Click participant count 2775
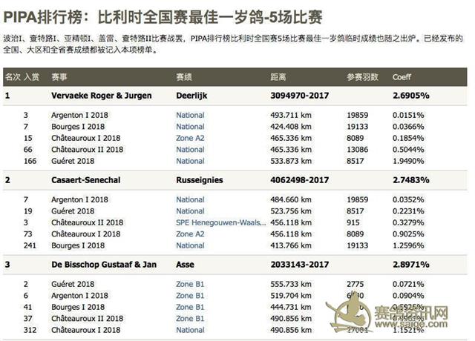This screenshot has width=475, height=341. click(x=356, y=284)
